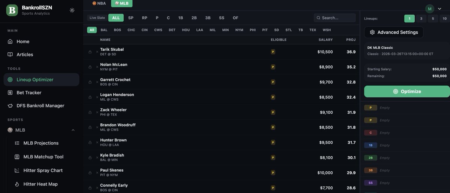Set lineups count to 5
This screenshot has width=450, height=193.
click(x=433, y=18)
